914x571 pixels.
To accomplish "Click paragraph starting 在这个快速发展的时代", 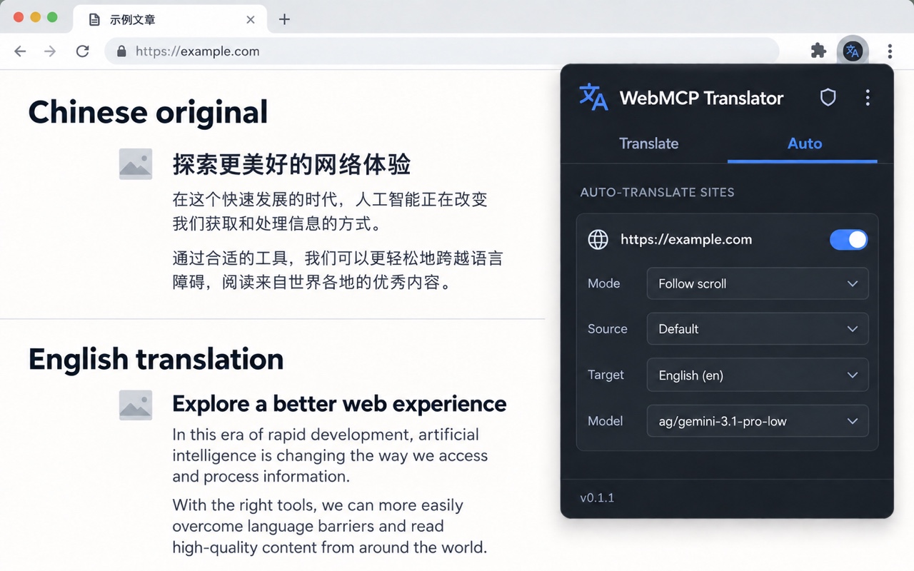I will tap(330, 211).
